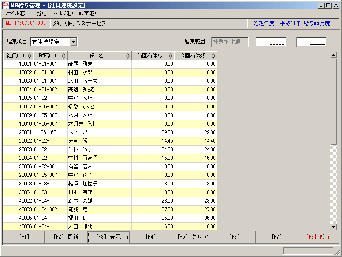This screenshot has width=342, height=257.
Task: Click 処理年度 平成21年 給与09月度 label
Action: click(292, 24)
